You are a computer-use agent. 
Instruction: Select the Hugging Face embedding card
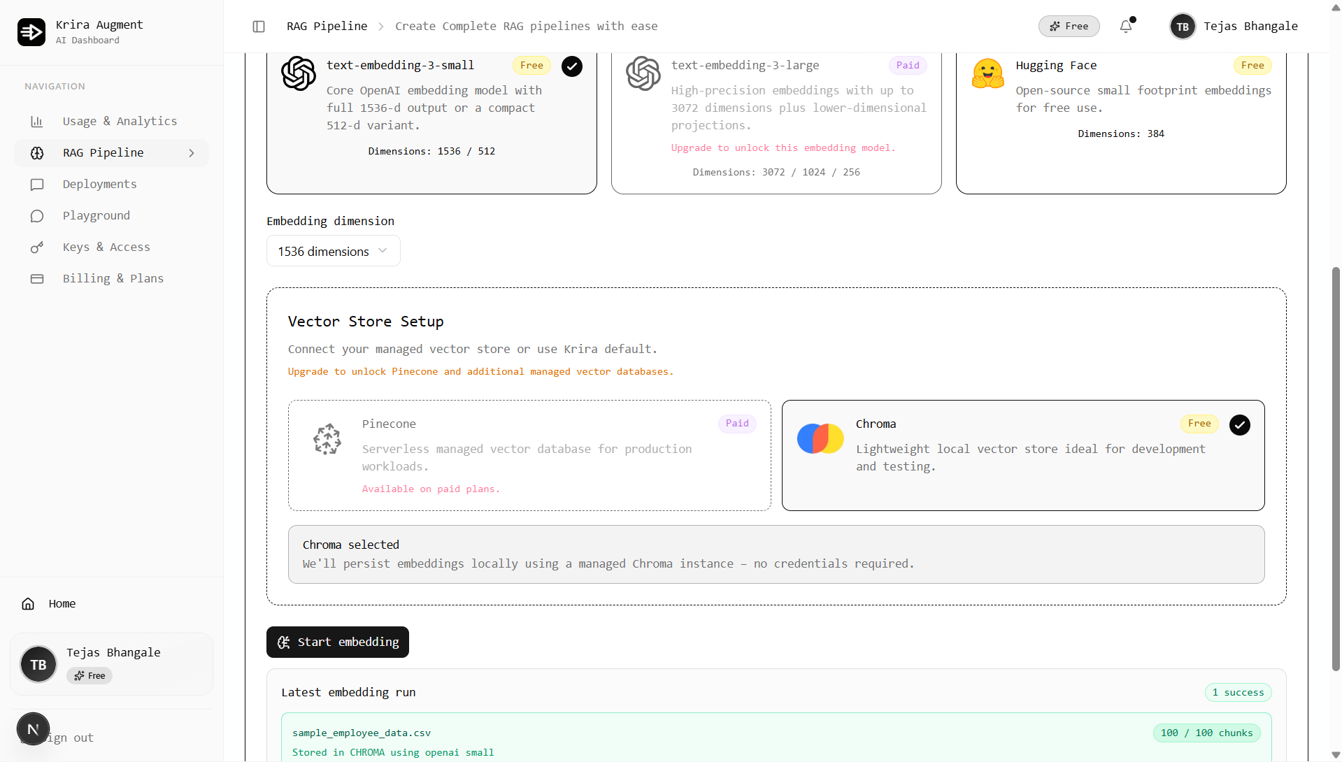pyautogui.click(x=1121, y=123)
